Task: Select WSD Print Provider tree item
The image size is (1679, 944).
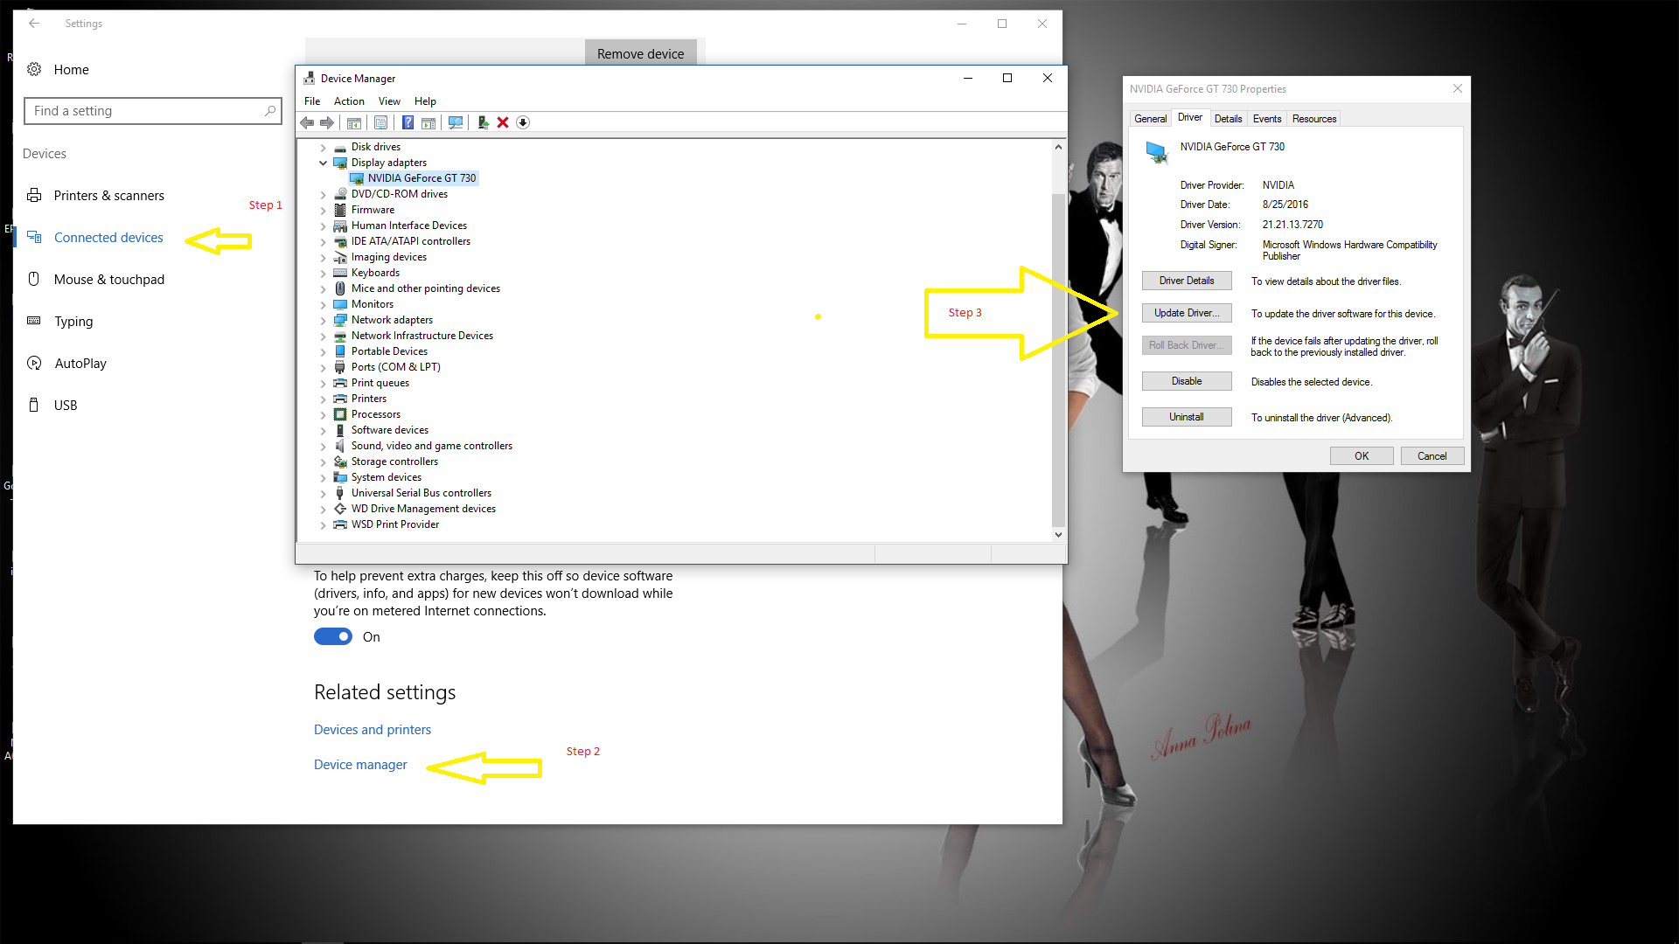Action: 395,524
